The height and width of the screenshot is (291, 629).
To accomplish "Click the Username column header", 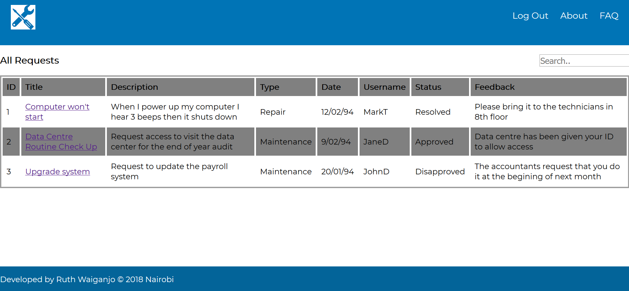I will point(384,87).
